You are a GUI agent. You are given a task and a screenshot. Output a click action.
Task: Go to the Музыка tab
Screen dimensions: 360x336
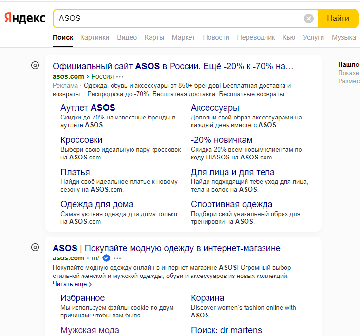click(x=344, y=37)
